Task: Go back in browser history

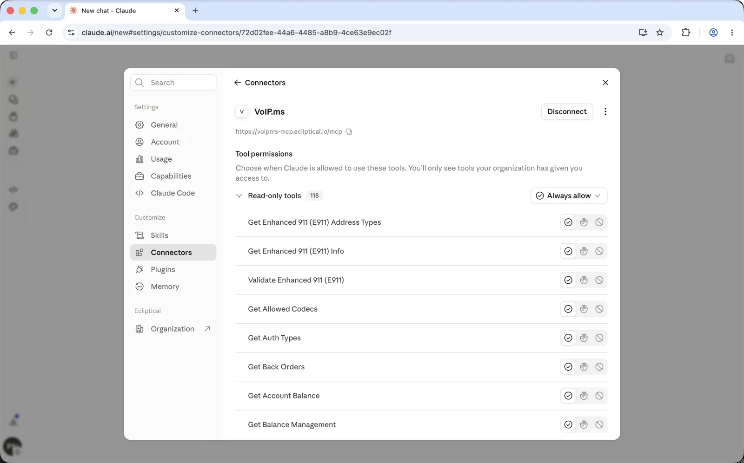Action: point(12,33)
